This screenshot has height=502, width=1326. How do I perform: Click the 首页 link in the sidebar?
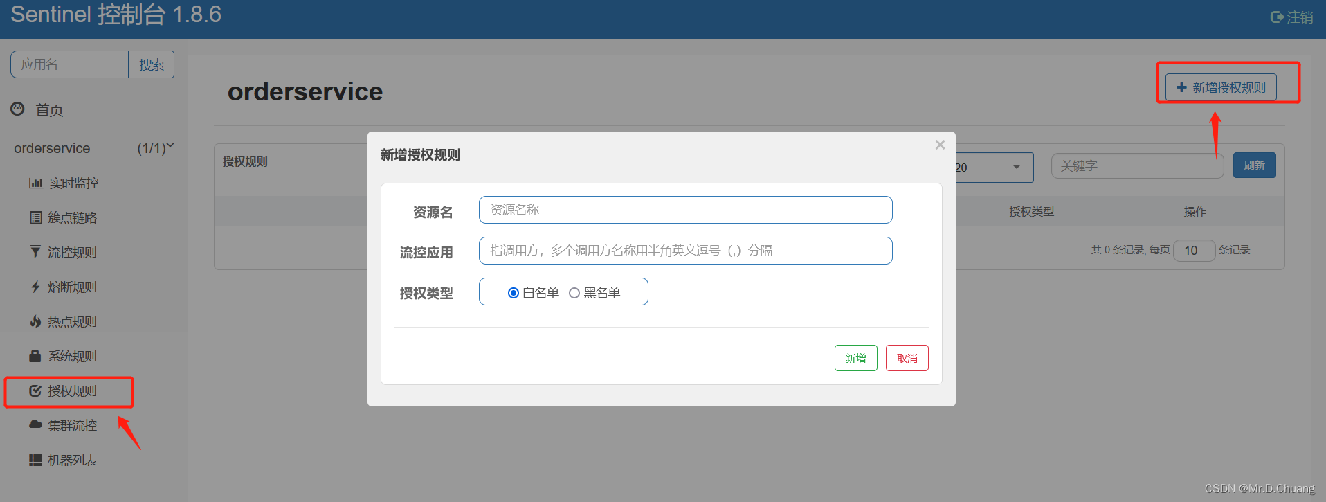(x=50, y=110)
